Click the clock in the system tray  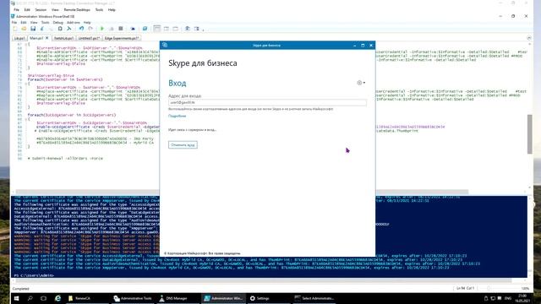point(522,298)
